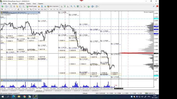The width and height of the screenshot is (177, 99).
Task: Switch timeframe to M15
Action: tap(42, 9)
